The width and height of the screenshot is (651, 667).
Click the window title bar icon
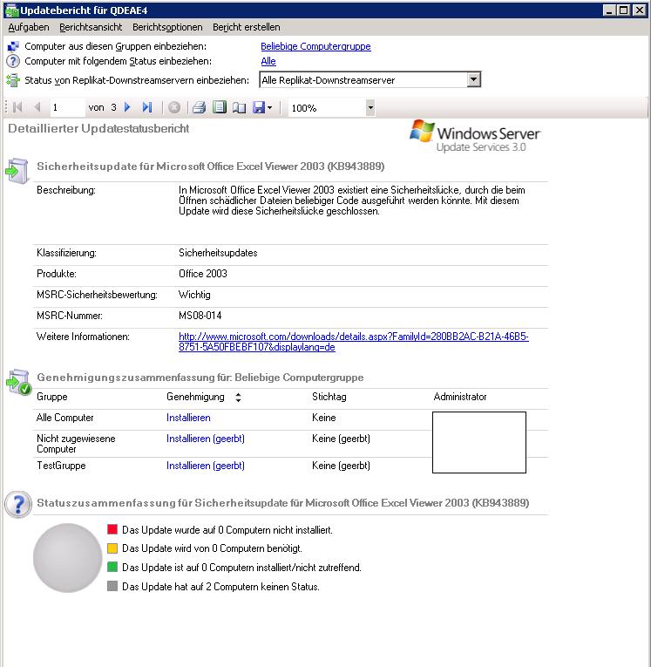tap(12, 10)
